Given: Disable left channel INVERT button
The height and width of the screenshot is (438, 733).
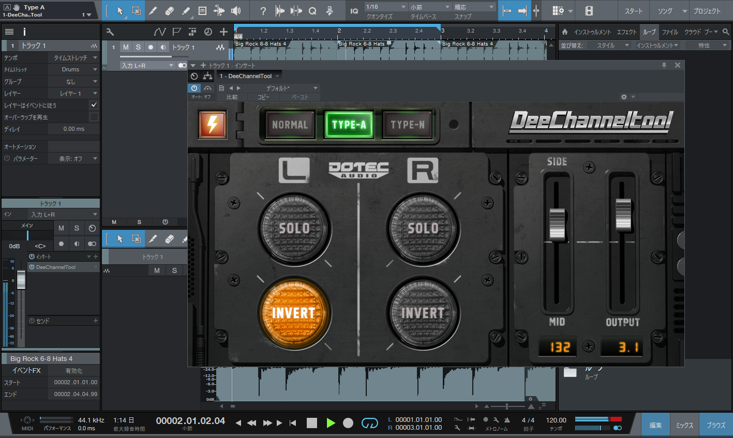Looking at the screenshot, I should coord(294,313).
